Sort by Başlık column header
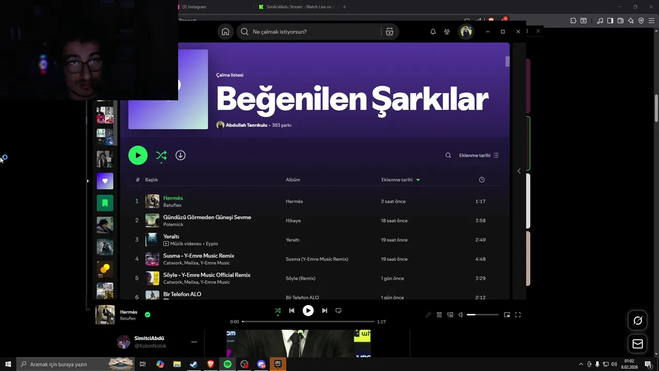659x371 pixels. [151, 180]
